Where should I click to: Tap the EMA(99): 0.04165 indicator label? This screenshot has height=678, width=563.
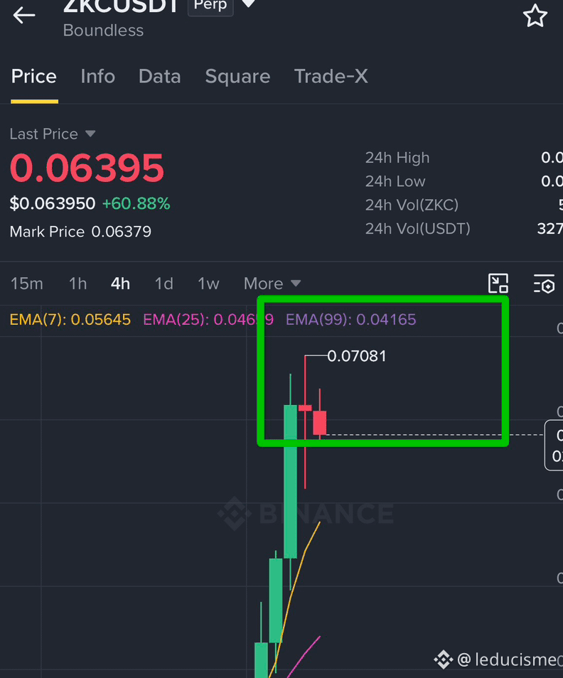pos(350,320)
